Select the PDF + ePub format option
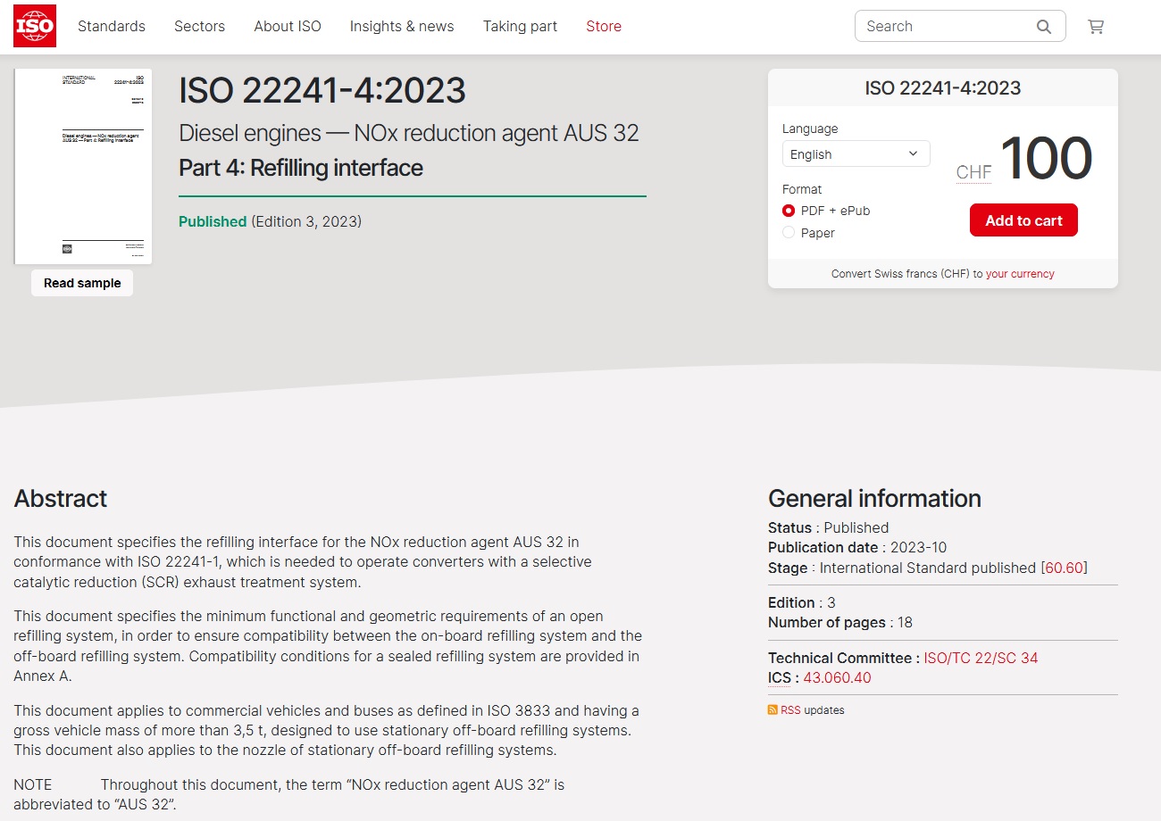 tap(789, 211)
